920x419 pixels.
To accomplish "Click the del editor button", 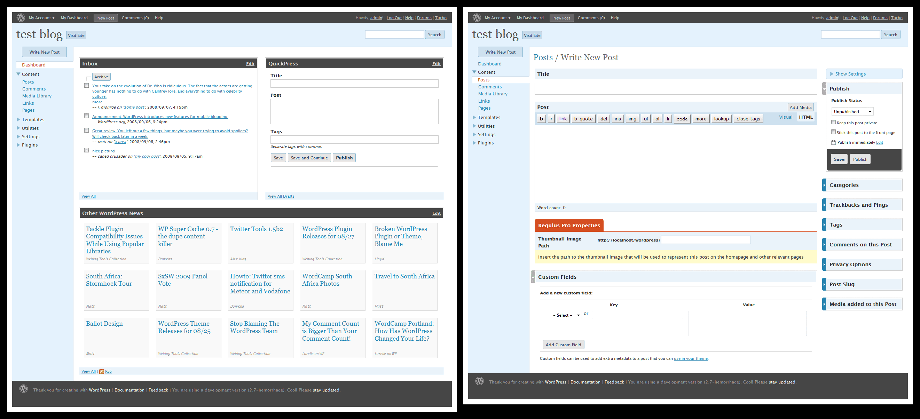I will click(604, 119).
